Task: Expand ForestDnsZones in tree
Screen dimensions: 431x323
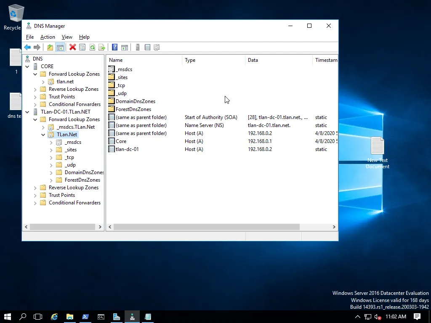Action: 51,180
